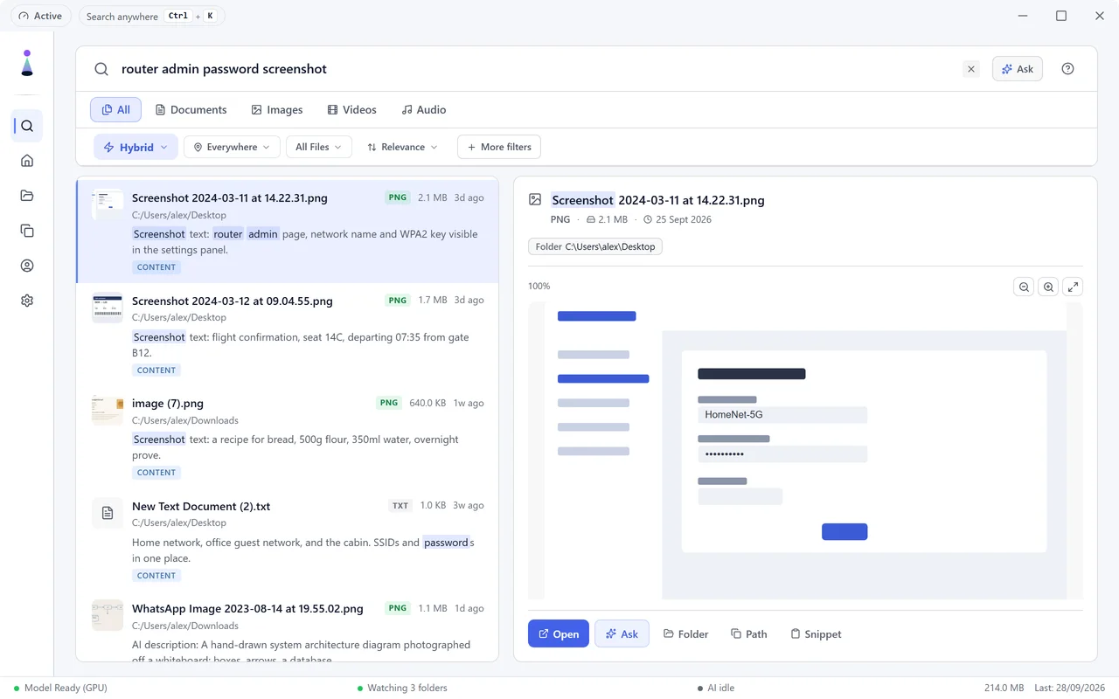
Task: Open the Everywhere location dropdown
Action: point(232,147)
